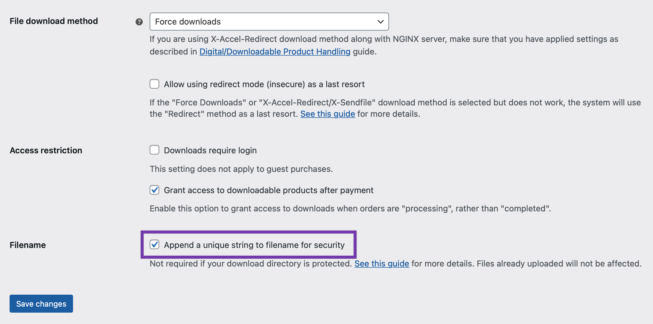Click the empty redirect mode checkbox square
This screenshot has width=653, height=324.
(x=154, y=84)
